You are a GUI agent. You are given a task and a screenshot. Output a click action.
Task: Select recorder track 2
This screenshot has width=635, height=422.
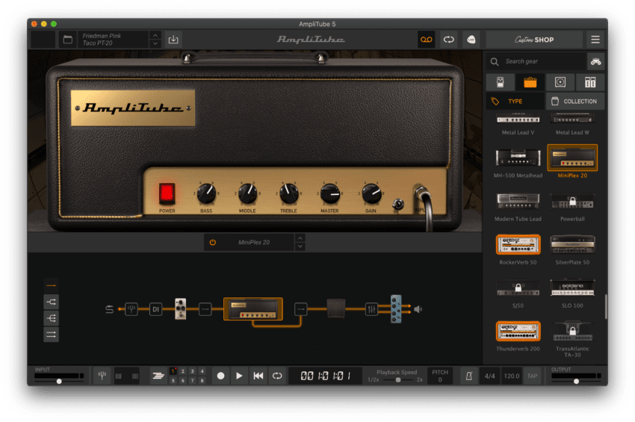click(x=183, y=371)
